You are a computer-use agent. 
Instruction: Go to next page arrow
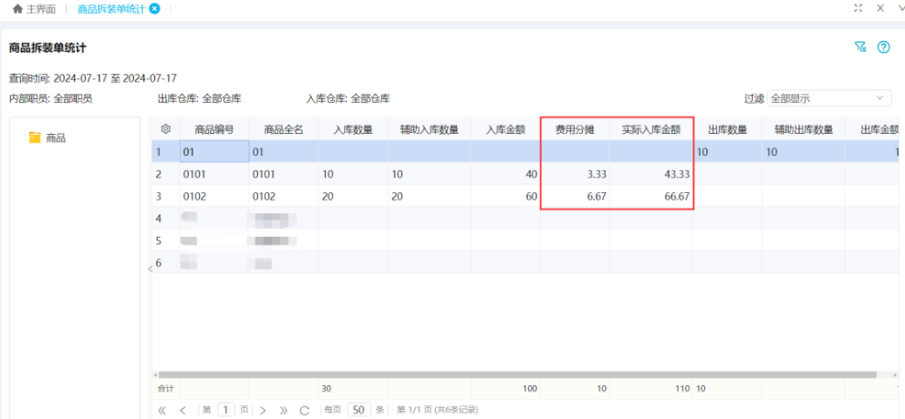click(264, 410)
